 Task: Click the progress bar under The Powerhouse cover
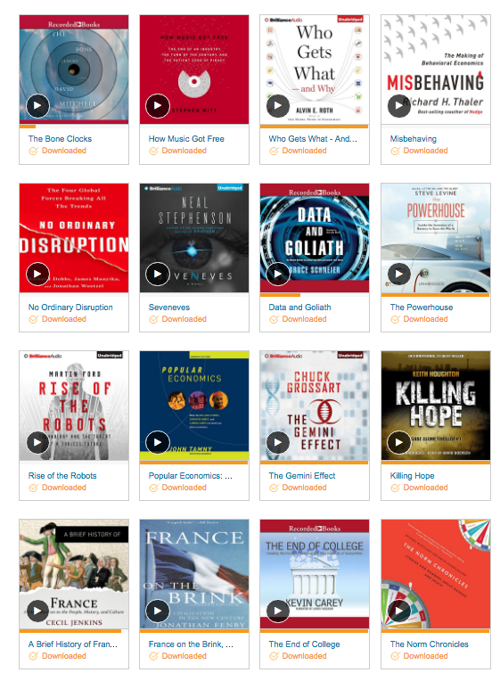pyautogui.click(x=436, y=295)
